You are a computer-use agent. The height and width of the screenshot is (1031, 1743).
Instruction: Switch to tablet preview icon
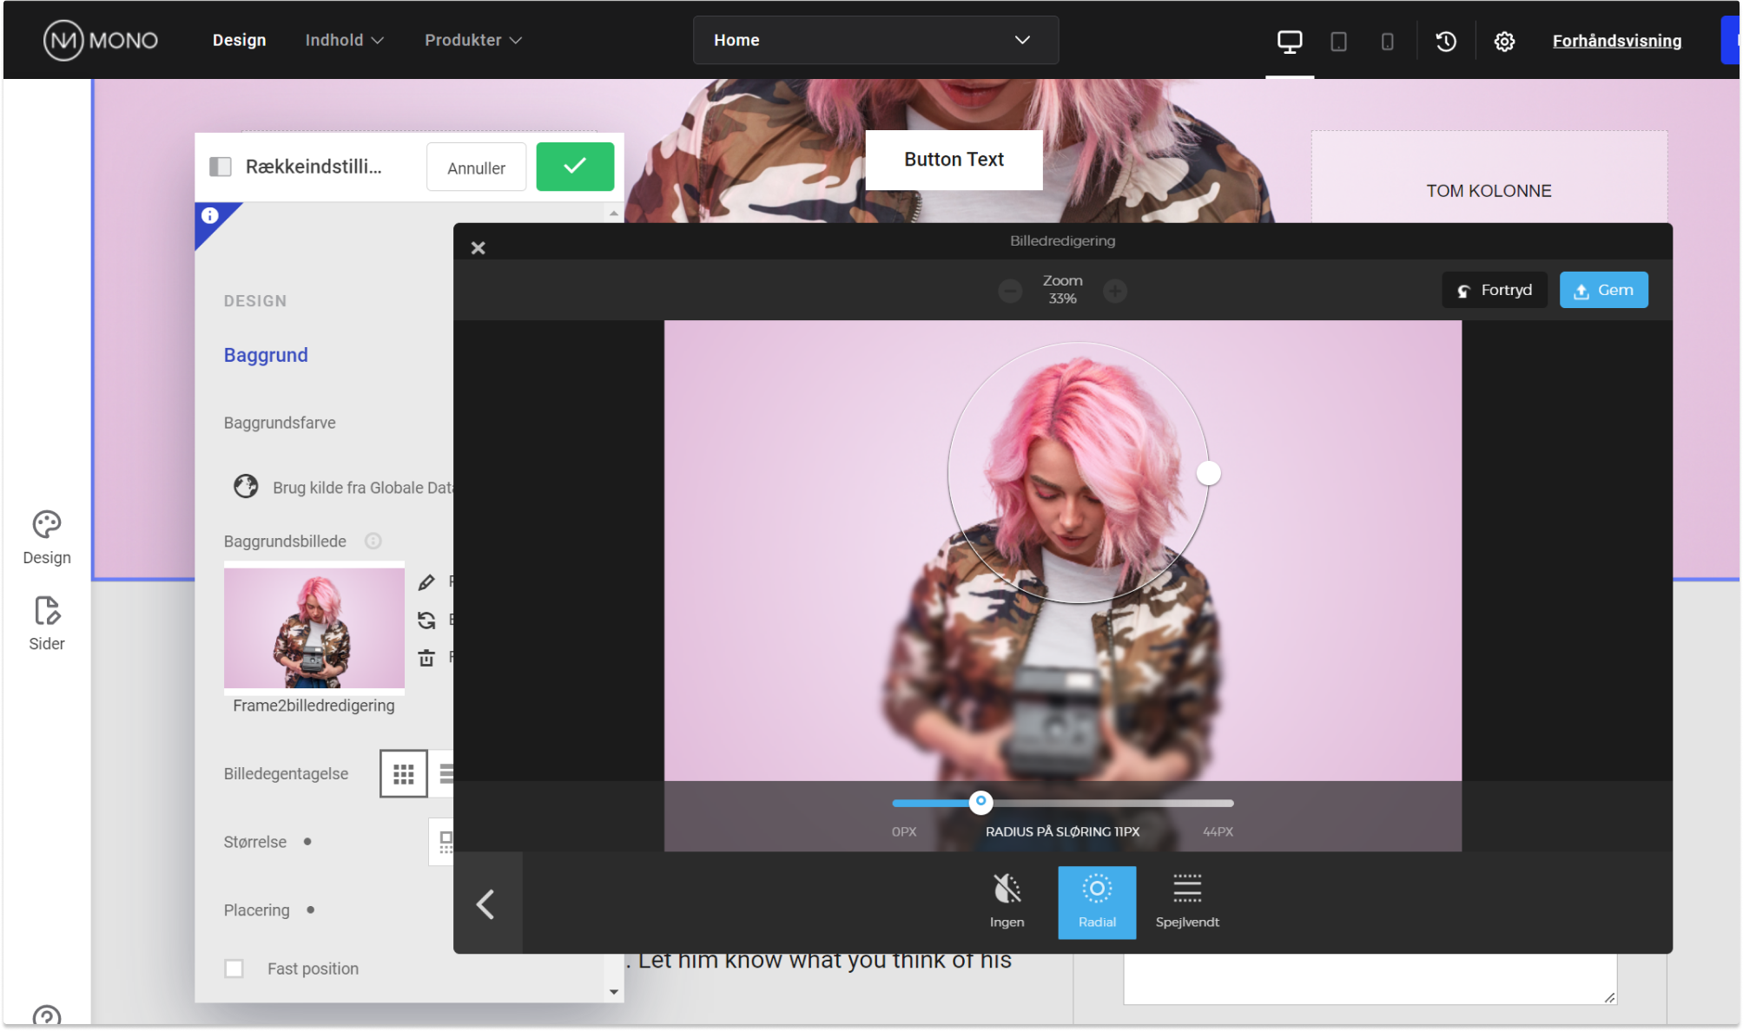pyautogui.click(x=1338, y=41)
